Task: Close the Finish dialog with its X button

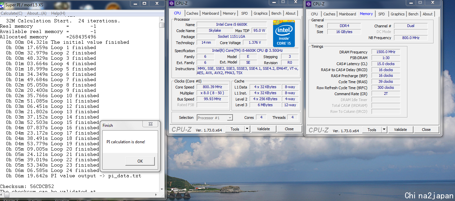Action: pyautogui.click(x=151, y=124)
